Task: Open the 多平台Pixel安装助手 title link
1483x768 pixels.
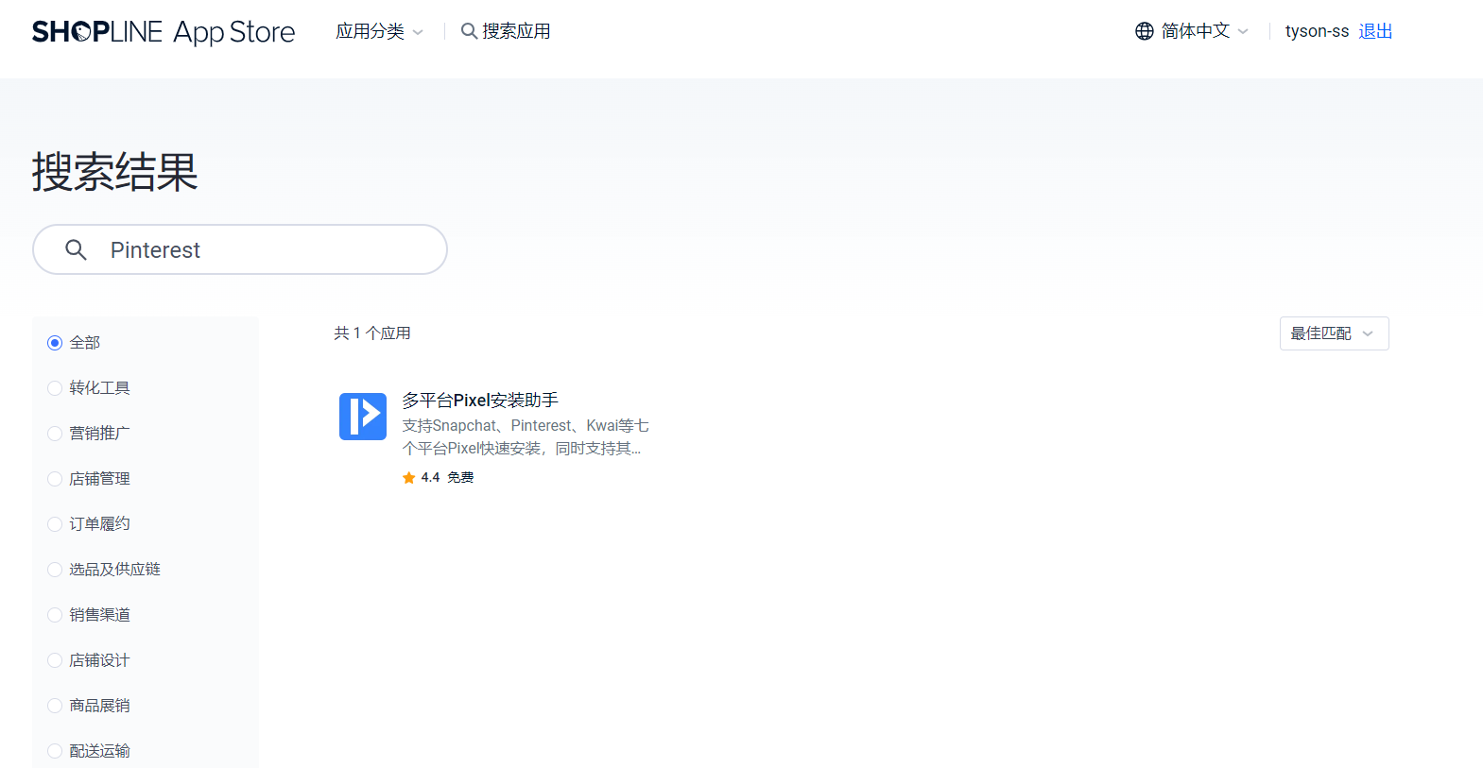Action: click(x=480, y=401)
